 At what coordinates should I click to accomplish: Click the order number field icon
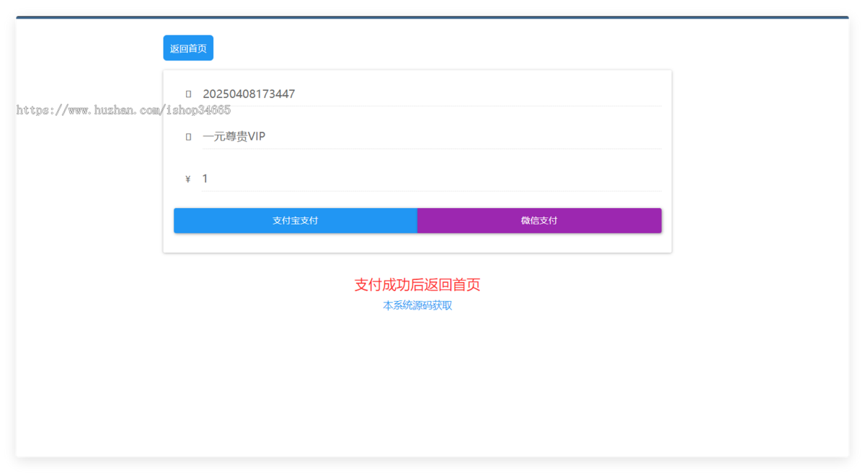188,94
